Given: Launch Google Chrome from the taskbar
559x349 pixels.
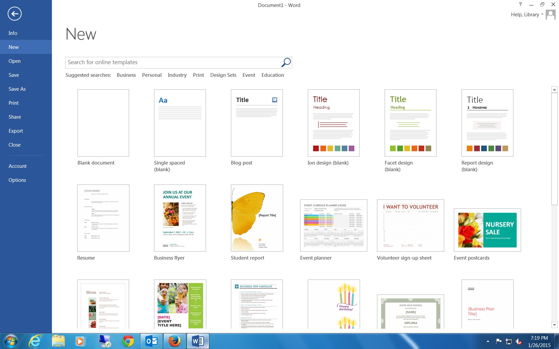Looking at the screenshot, I should click(128, 341).
